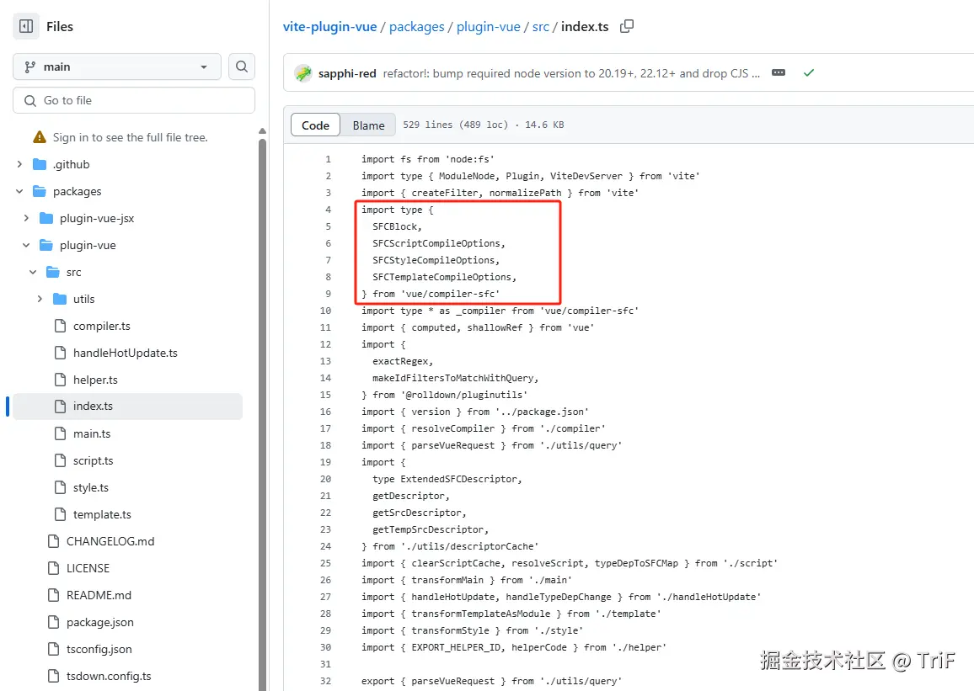Expand the commit message ellipsis icon
The height and width of the screenshot is (691, 974).
pos(779,72)
